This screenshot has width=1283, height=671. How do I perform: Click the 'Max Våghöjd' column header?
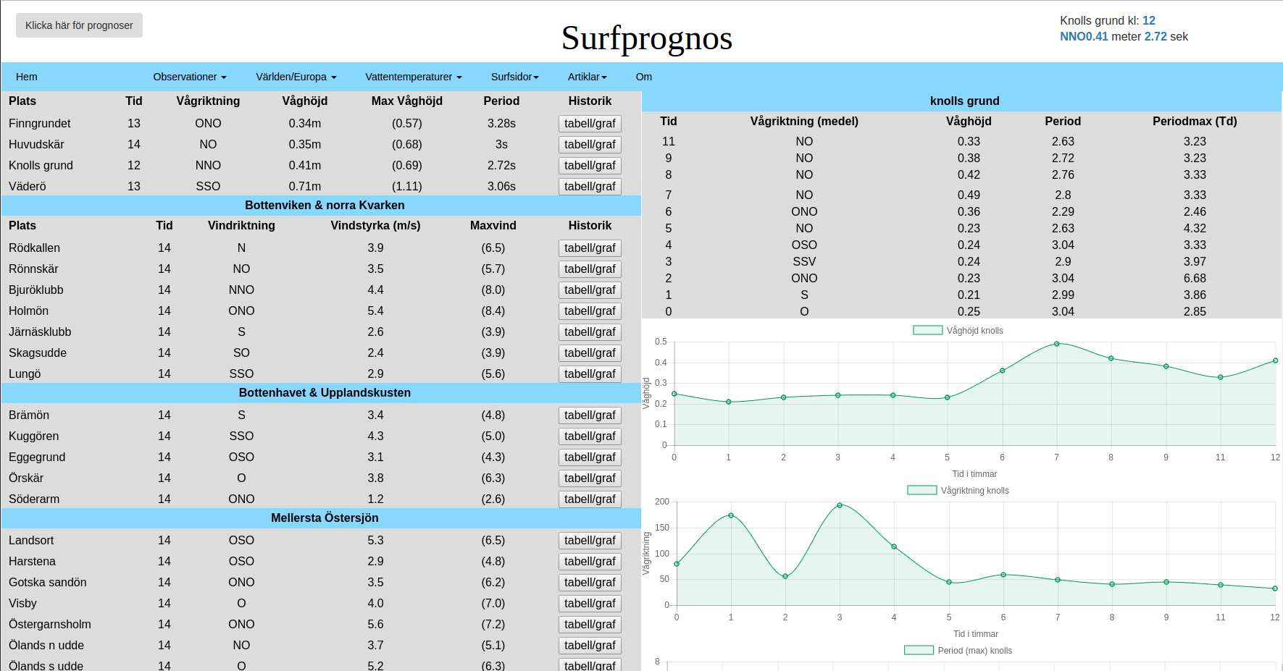406,101
